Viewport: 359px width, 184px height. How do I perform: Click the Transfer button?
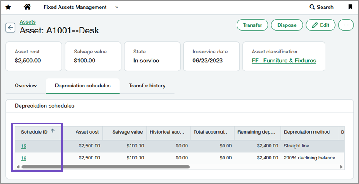tap(252, 25)
